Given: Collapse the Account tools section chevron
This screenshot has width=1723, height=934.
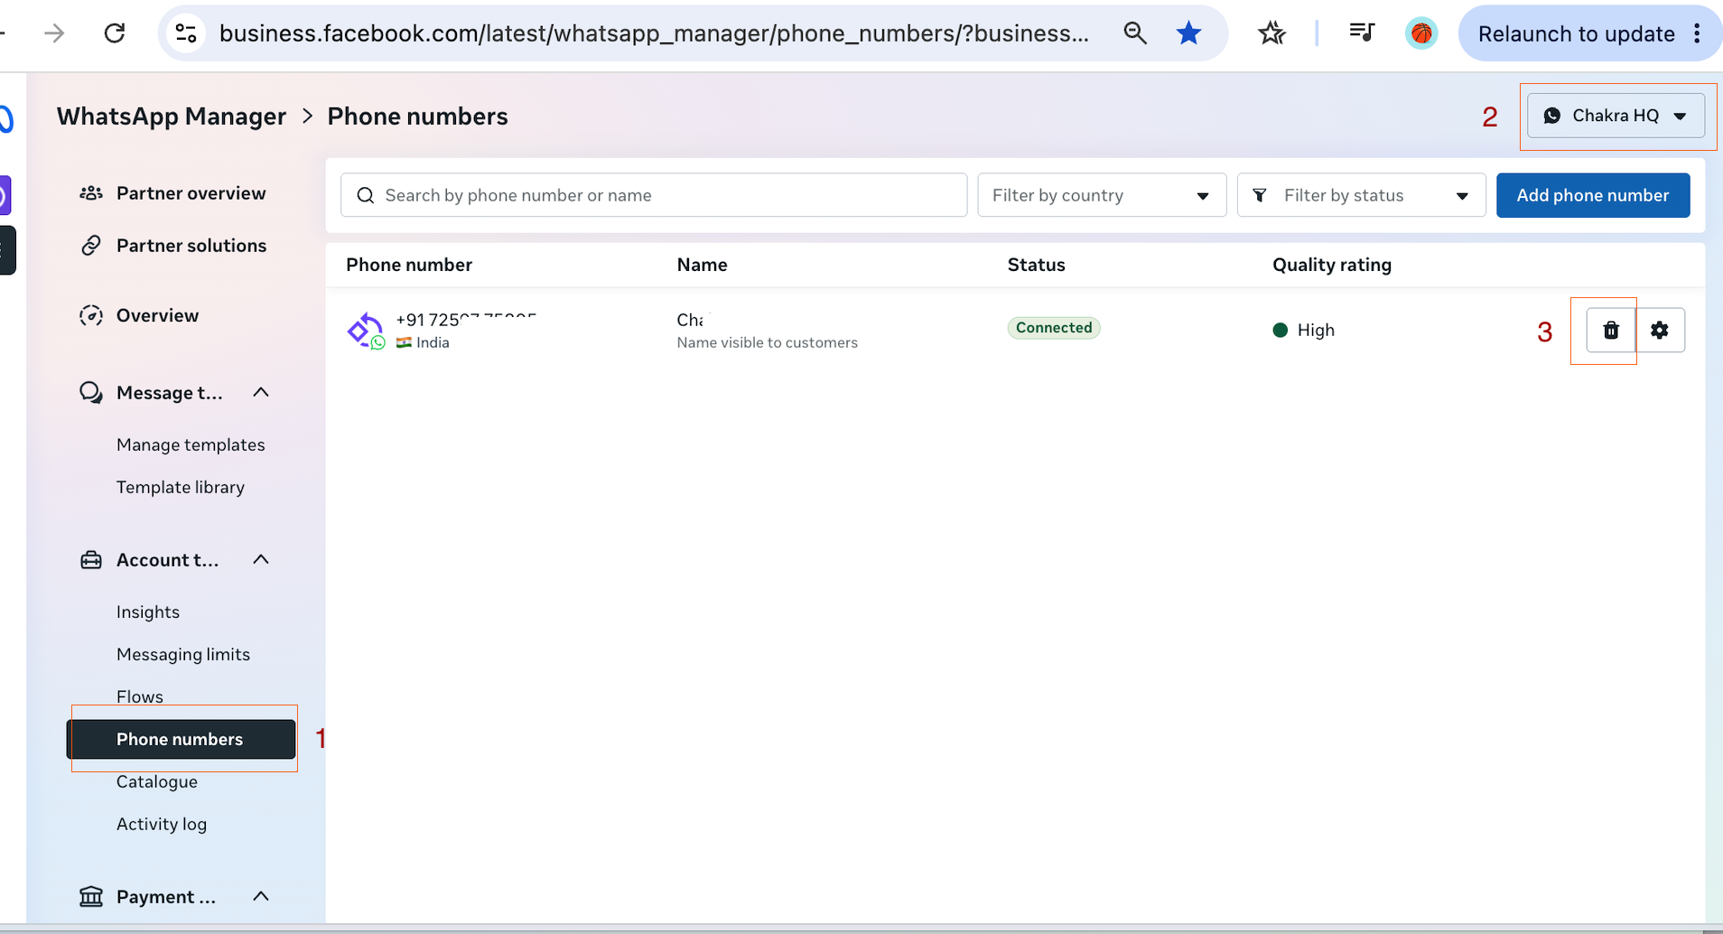Looking at the screenshot, I should pyautogui.click(x=261, y=559).
